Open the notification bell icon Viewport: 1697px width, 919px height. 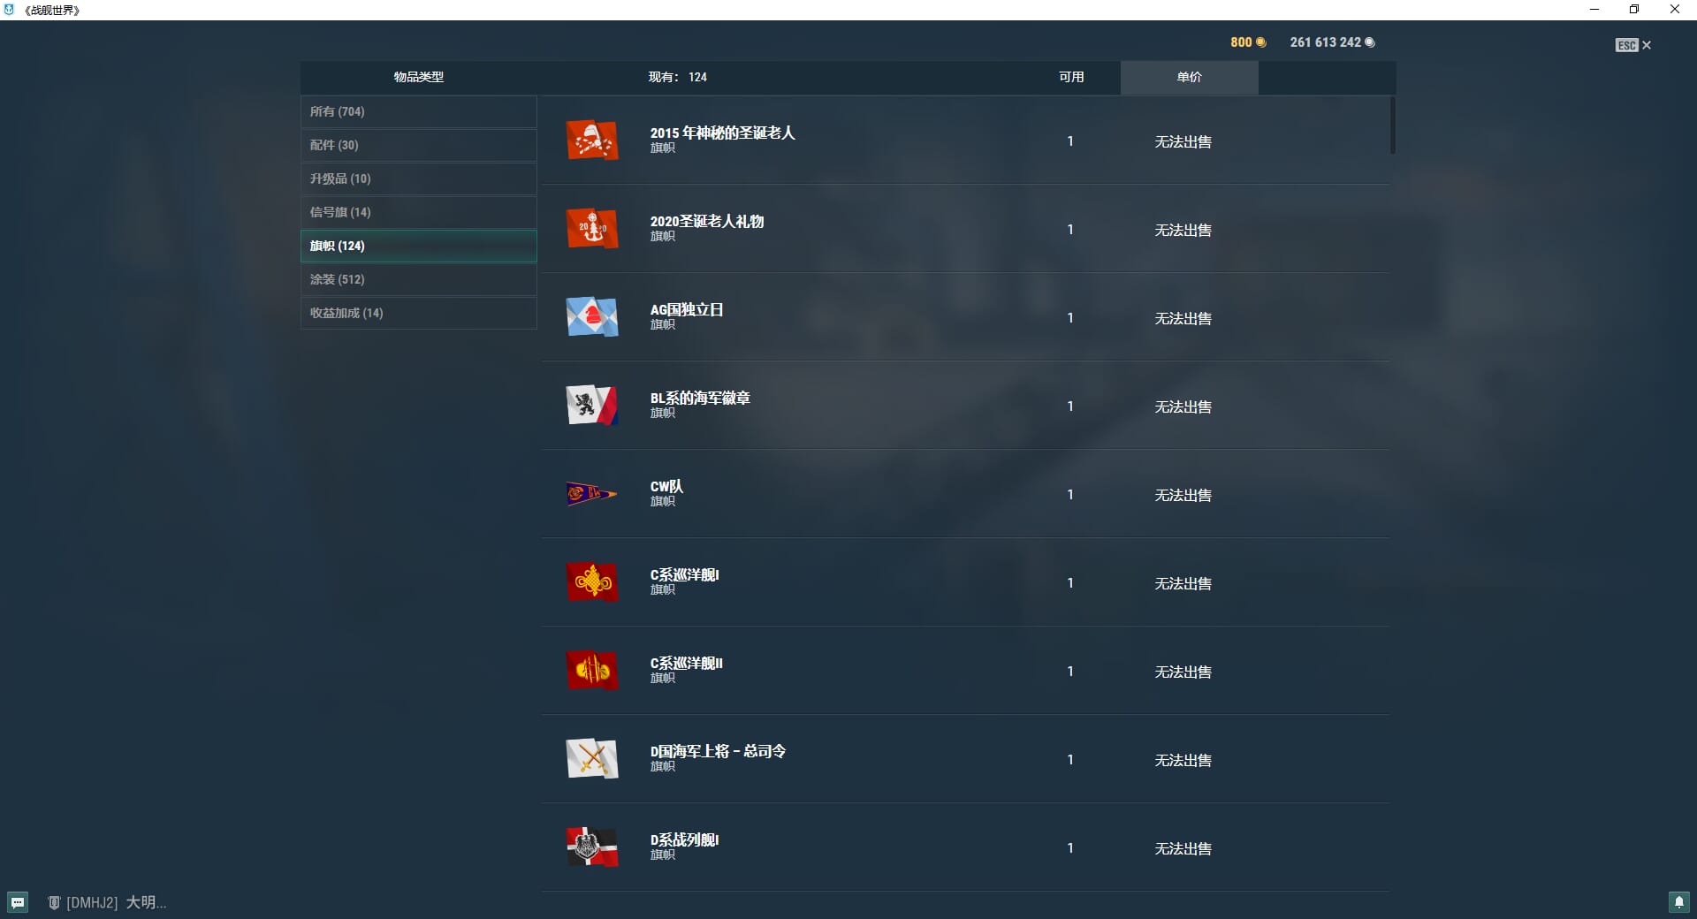(x=1678, y=902)
